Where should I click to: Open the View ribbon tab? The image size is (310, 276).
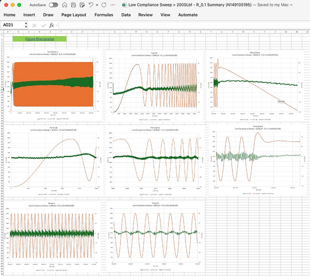click(165, 15)
